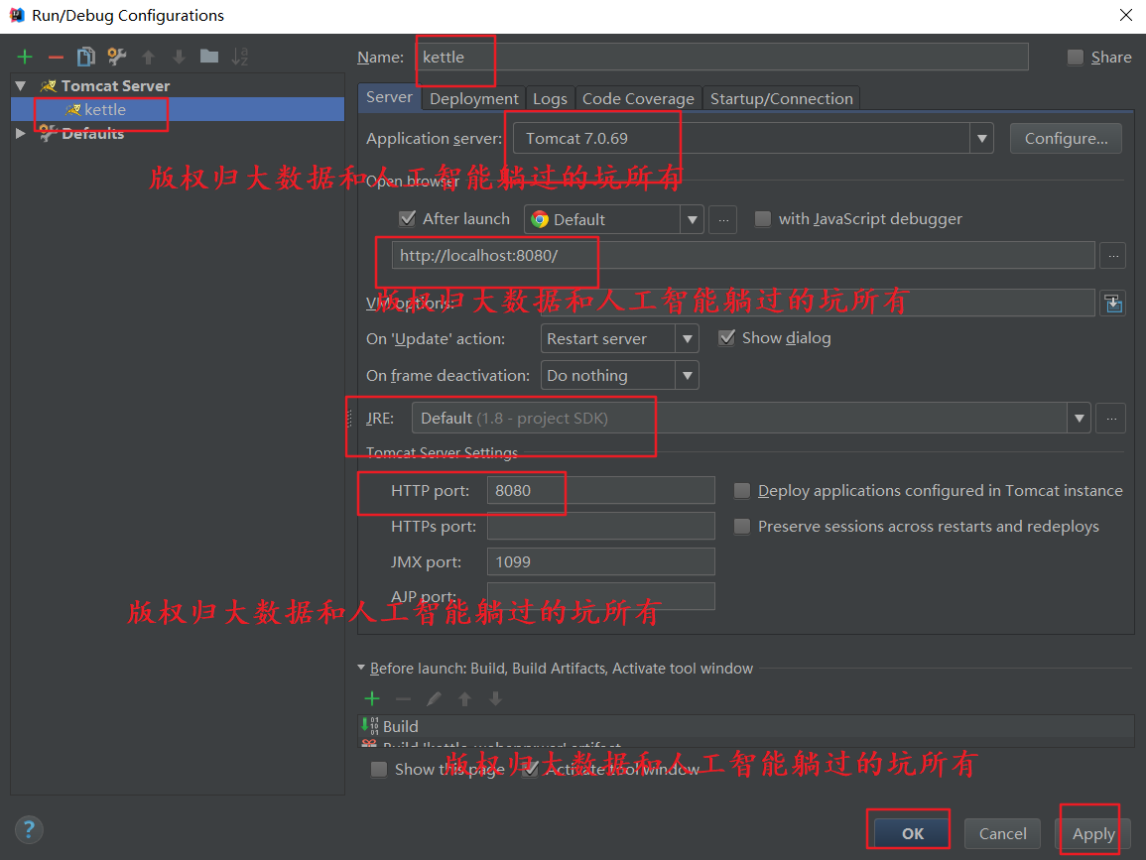1146x860 pixels.
Task: Open On frame deactivation dropdown
Action: pos(687,376)
